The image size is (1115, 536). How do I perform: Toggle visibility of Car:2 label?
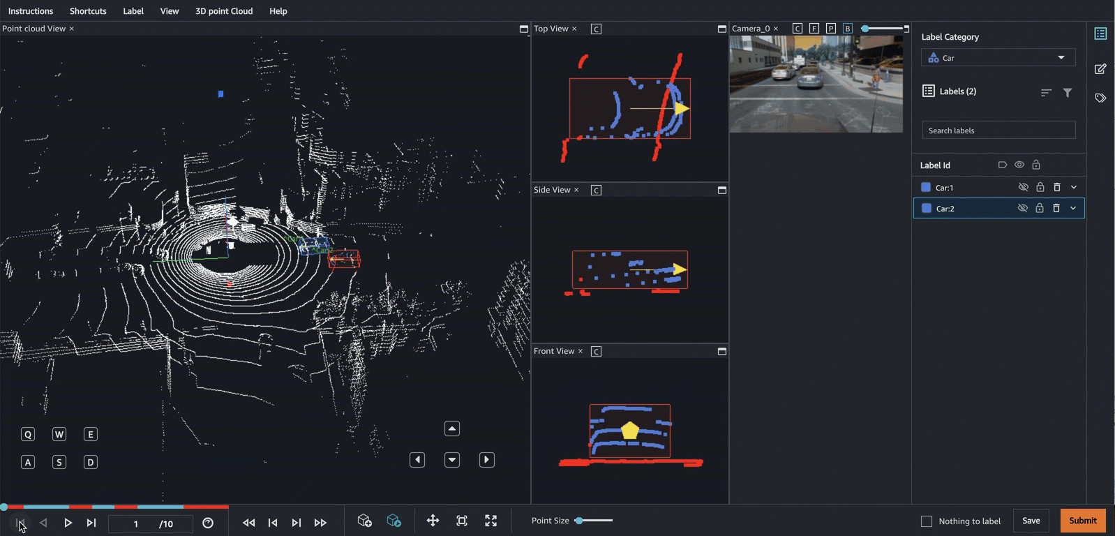click(1023, 208)
